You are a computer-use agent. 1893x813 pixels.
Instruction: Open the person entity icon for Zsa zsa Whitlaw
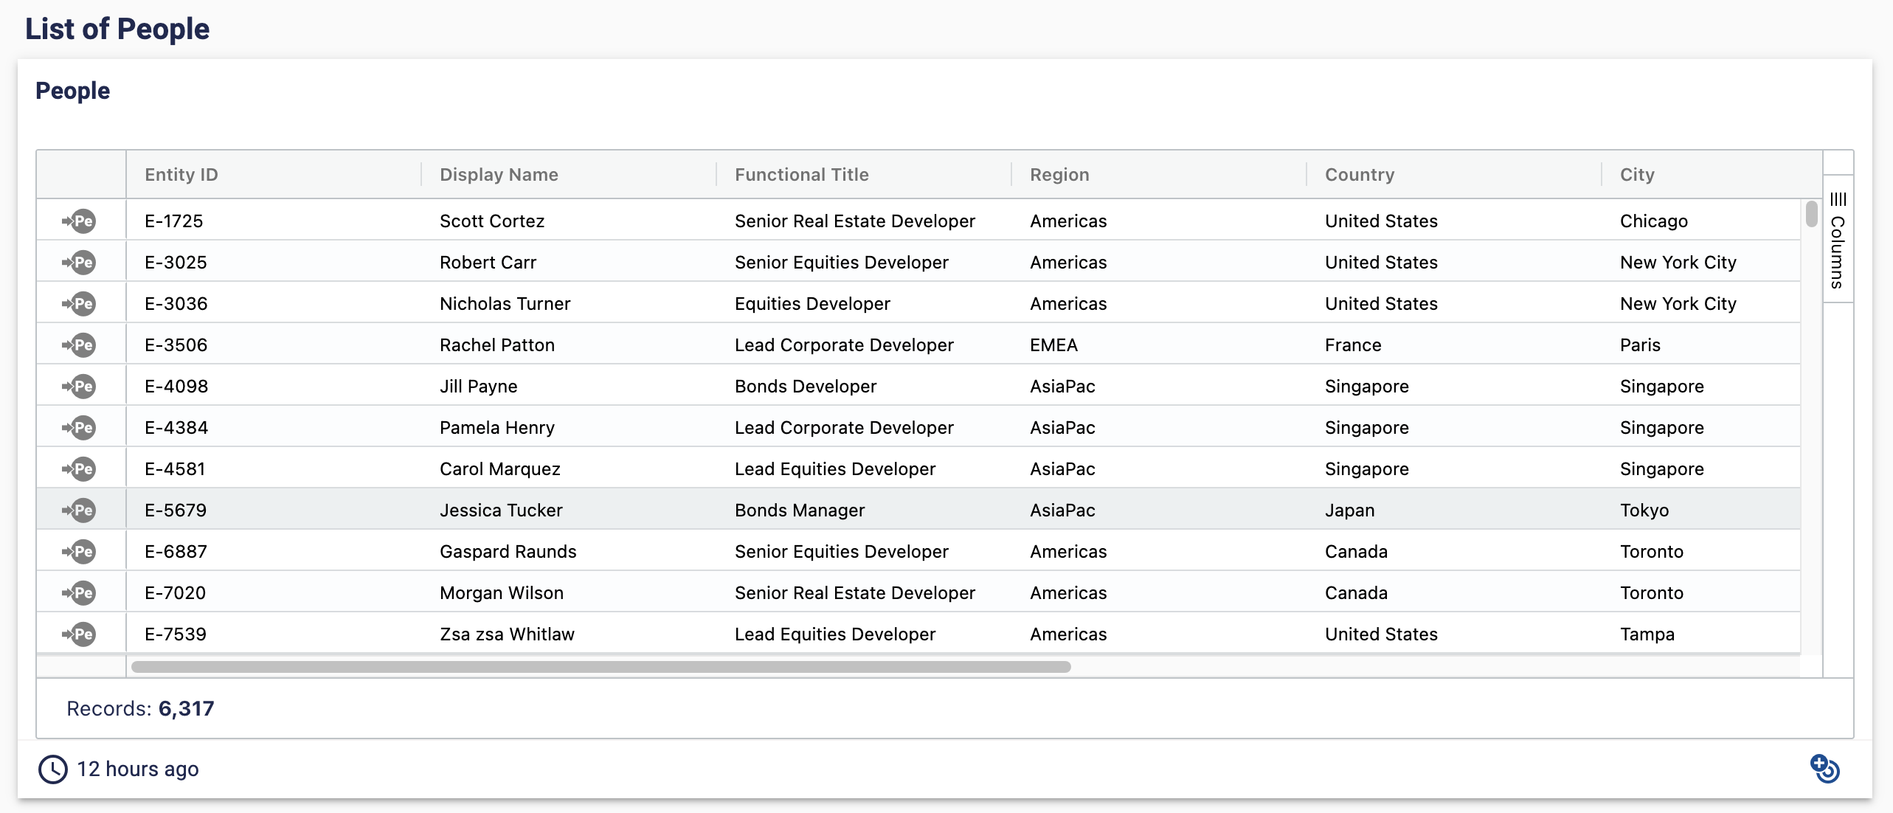79,634
